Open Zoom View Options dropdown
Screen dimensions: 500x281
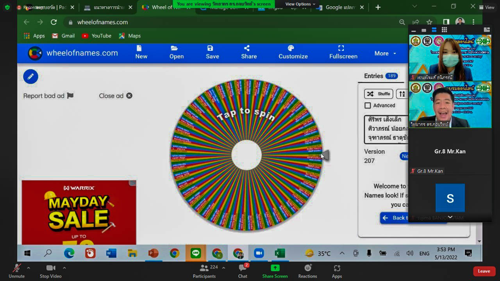click(300, 4)
